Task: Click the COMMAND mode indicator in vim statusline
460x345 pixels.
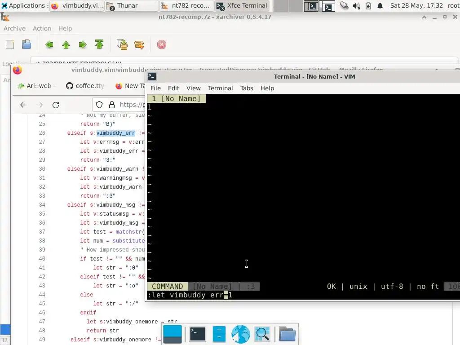Action: 168,286
